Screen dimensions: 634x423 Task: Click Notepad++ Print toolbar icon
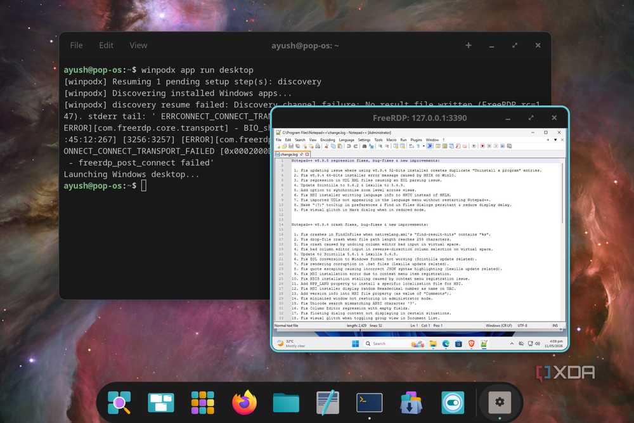318,146
